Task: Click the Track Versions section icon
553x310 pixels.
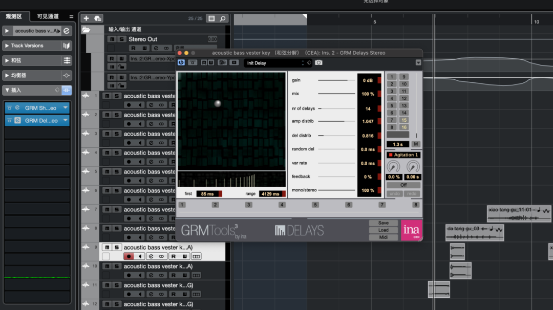Action: coord(66,46)
